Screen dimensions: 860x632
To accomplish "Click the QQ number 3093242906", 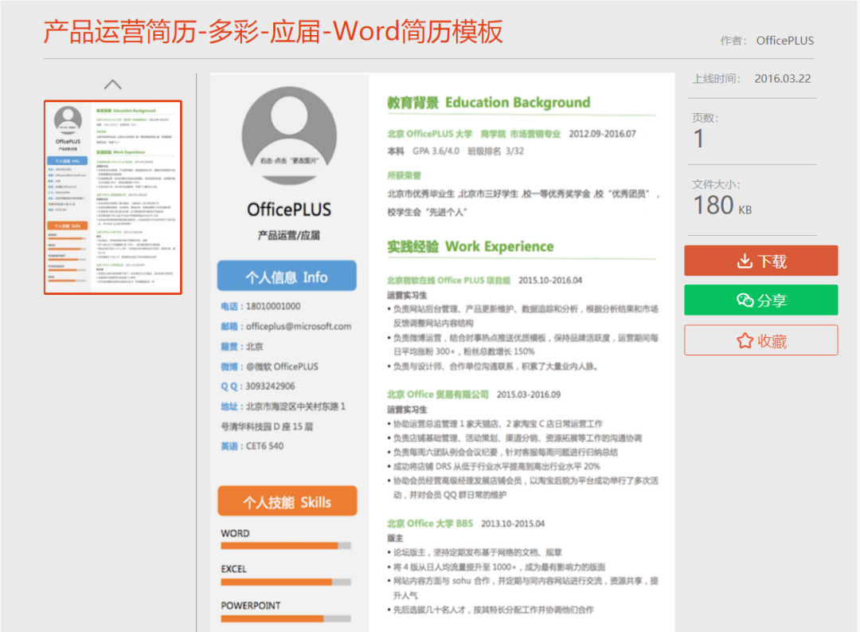I will tap(270, 387).
